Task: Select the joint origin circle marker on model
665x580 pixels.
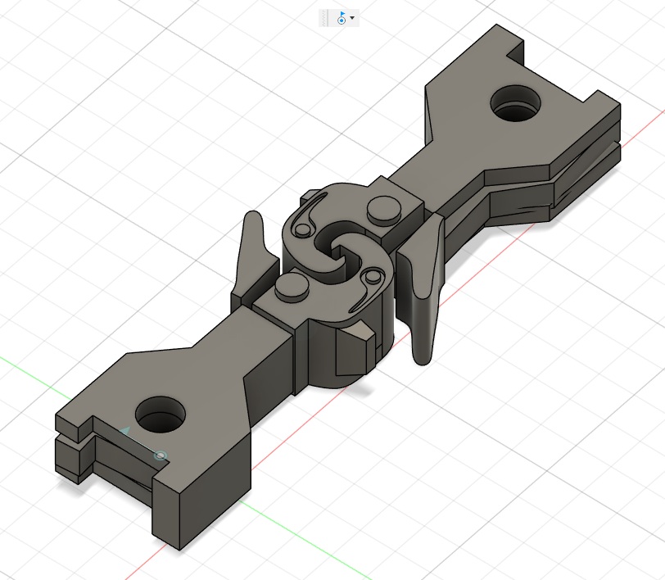Action: pyautogui.click(x=161, y=456)
